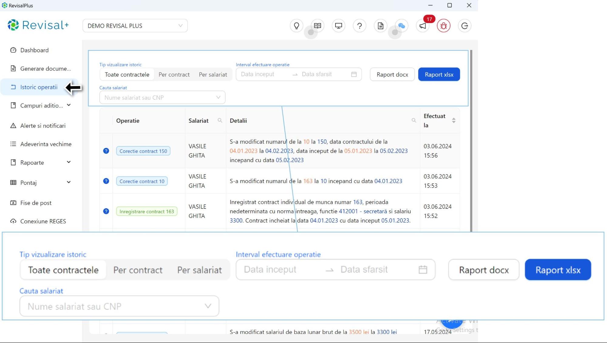Click info icon beside Inregistrare contract 163
607x343 pixels.
pos(106,211)
